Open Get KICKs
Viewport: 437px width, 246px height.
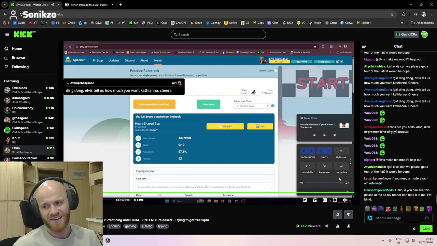[406, 35]
